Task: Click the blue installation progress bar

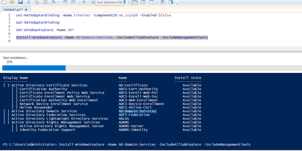Action: [x=34, y=68]
